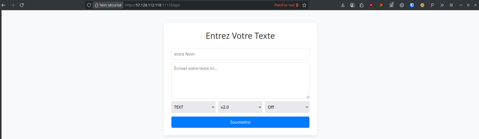Click the tracking protection shield icon

click(x=89, y=5)
